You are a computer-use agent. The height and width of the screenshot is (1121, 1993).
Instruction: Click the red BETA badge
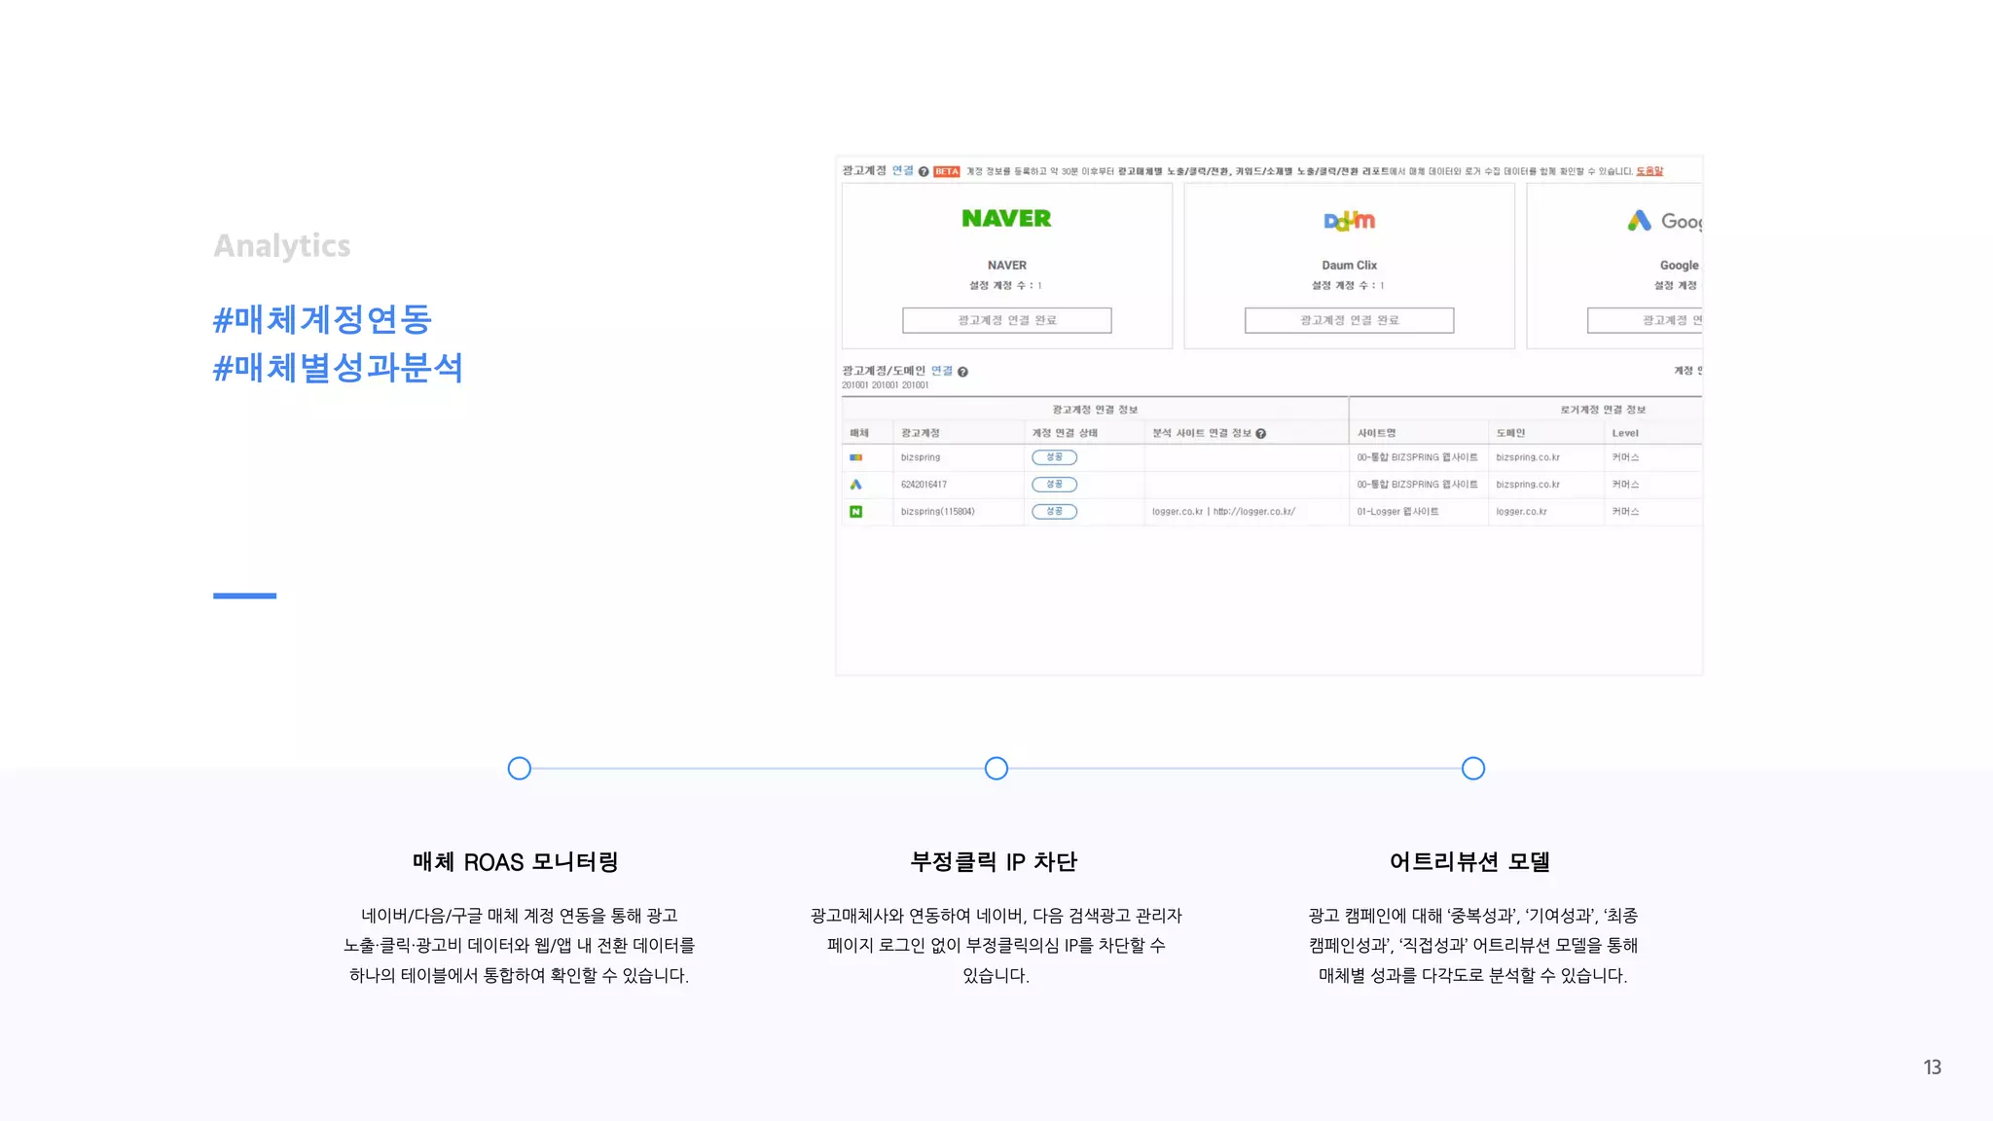pos(947,171)
